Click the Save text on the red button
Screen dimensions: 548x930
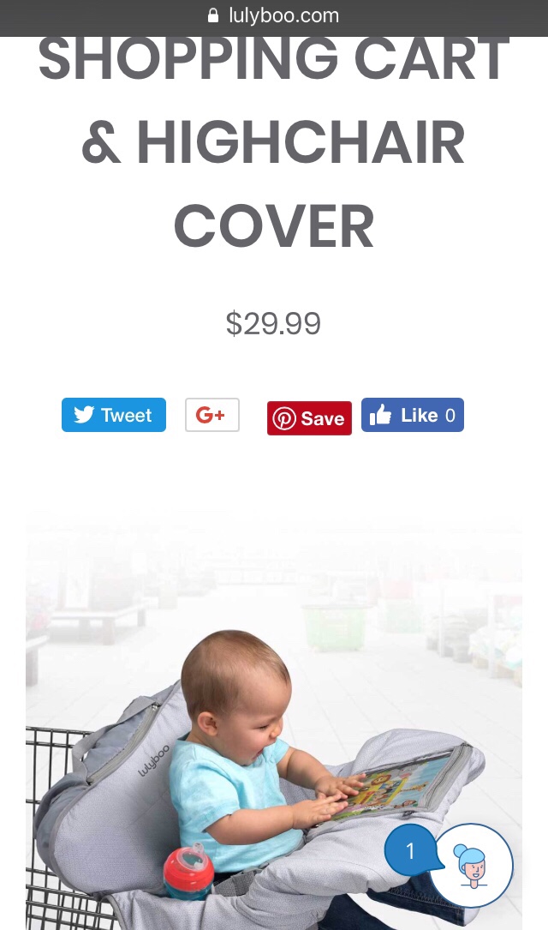click(322, 419)
